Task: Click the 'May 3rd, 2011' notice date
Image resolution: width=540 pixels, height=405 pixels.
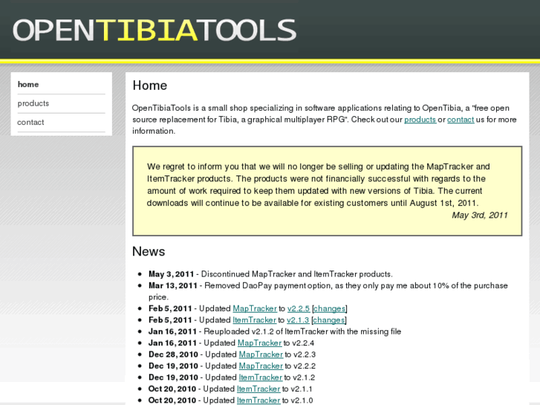Action: [x=480, y=215]
